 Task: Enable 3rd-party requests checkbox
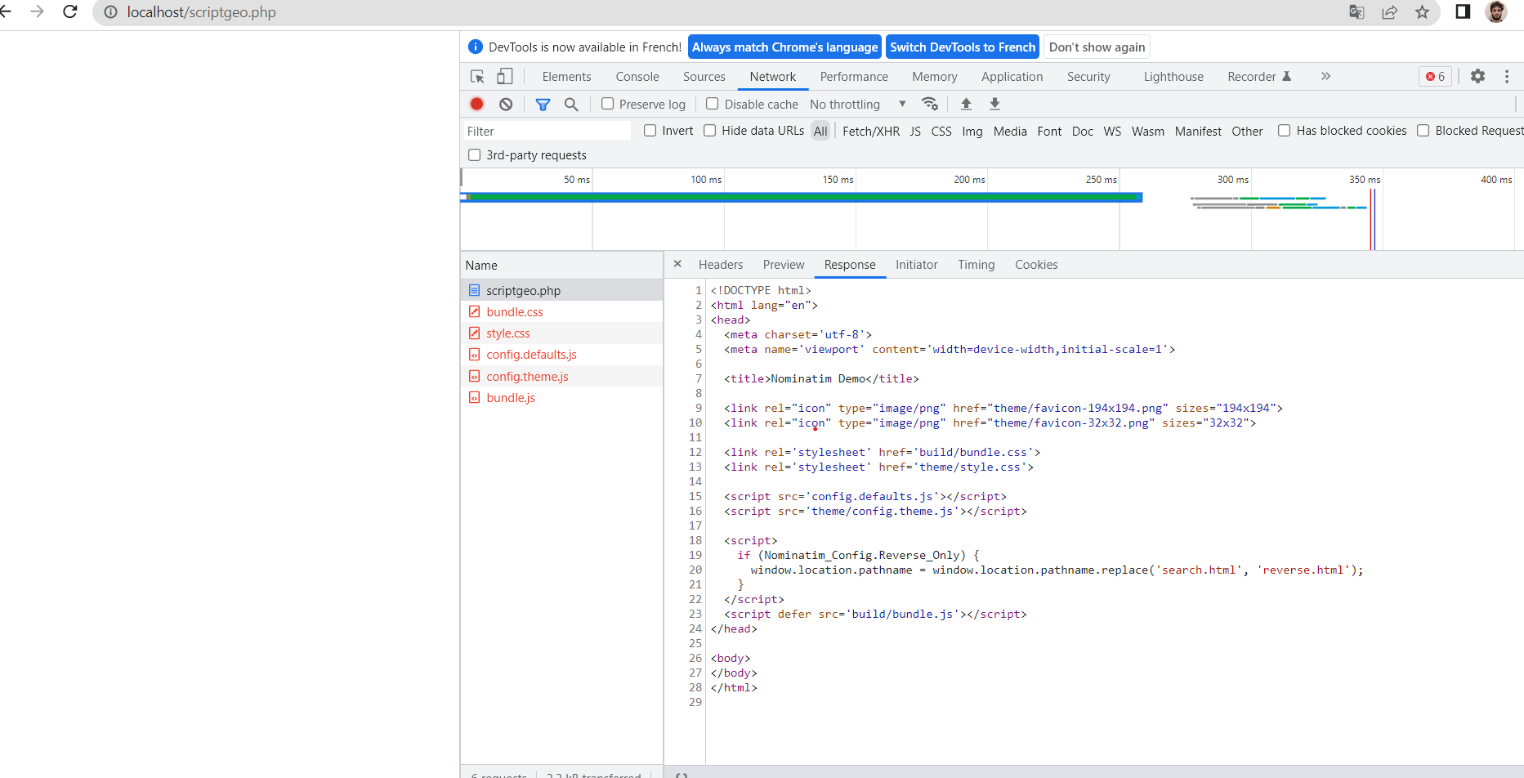click(474, 154)
